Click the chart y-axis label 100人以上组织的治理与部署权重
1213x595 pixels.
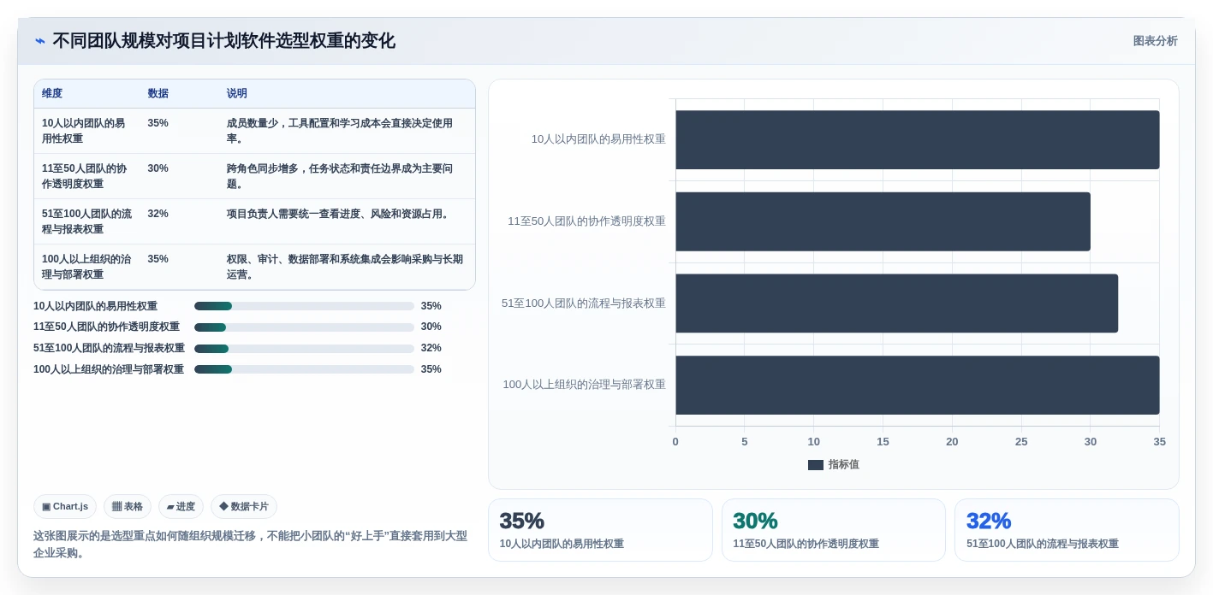[584, 386]
